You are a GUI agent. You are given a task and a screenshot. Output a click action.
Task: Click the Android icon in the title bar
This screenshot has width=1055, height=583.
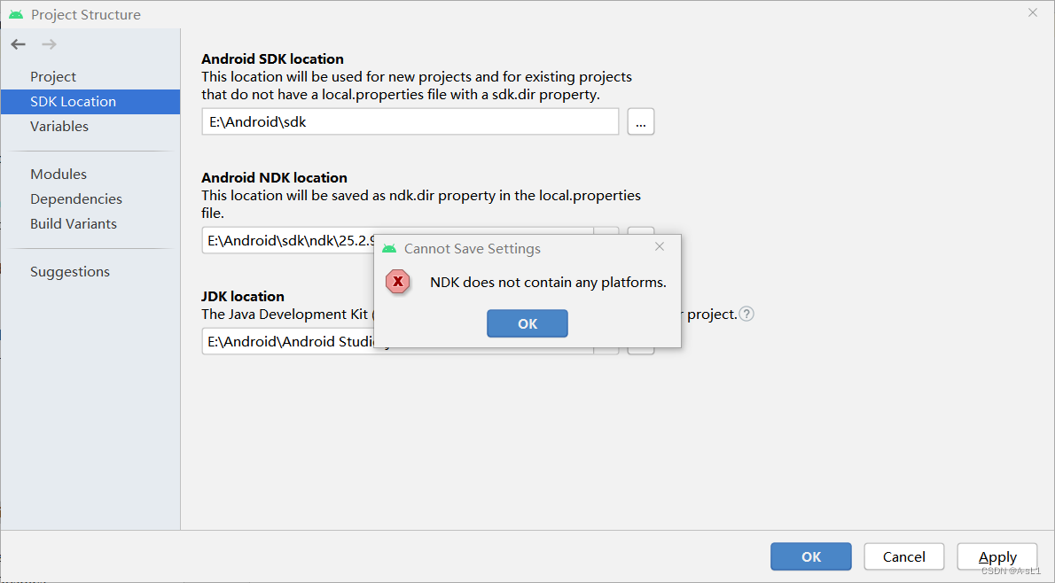16,13
